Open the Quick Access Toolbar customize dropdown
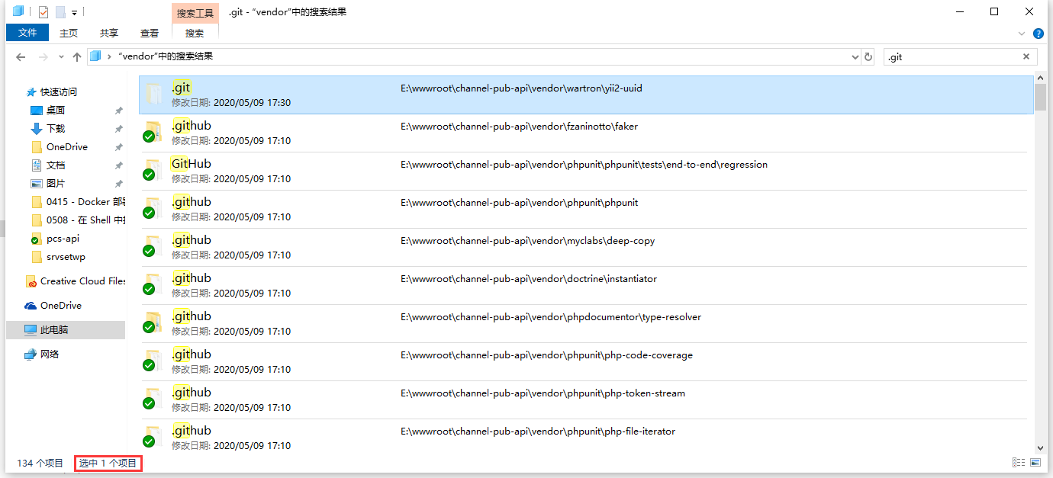This screenshot has height=478, width=1053. [74, 12]
